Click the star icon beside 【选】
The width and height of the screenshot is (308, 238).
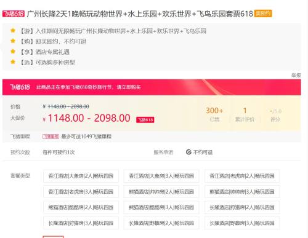point(13,61)
